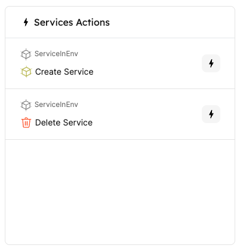Click the ServiceInEnv text above Delete Service

[x=56, y=105]
